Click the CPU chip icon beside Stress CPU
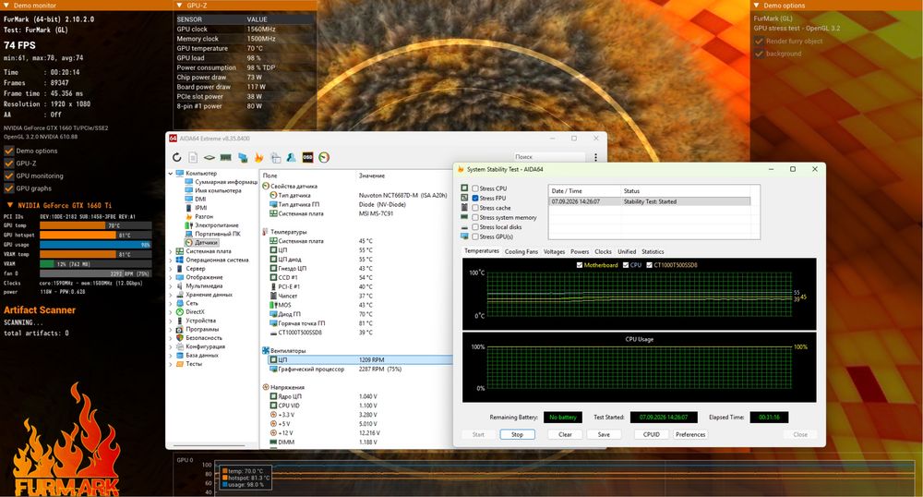923x497 pixels. (x=464, y=188)
